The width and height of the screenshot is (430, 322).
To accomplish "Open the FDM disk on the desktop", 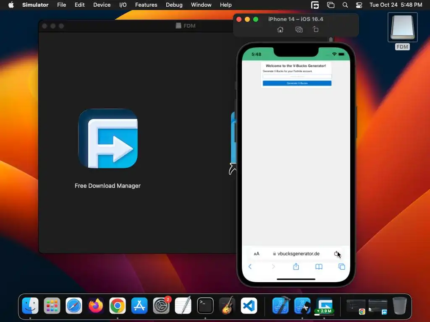I will coord(402,27).
